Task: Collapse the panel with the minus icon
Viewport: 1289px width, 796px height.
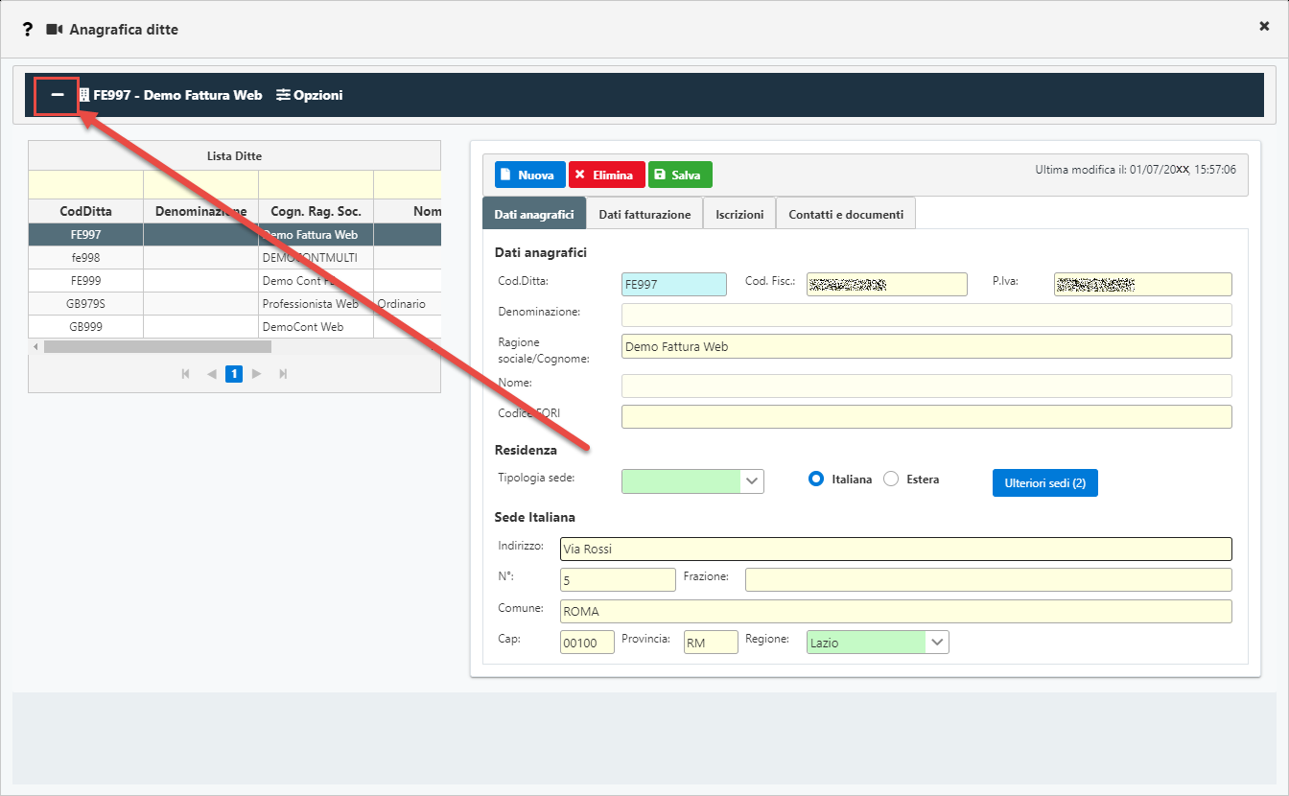Action: (x=58, y=95)
